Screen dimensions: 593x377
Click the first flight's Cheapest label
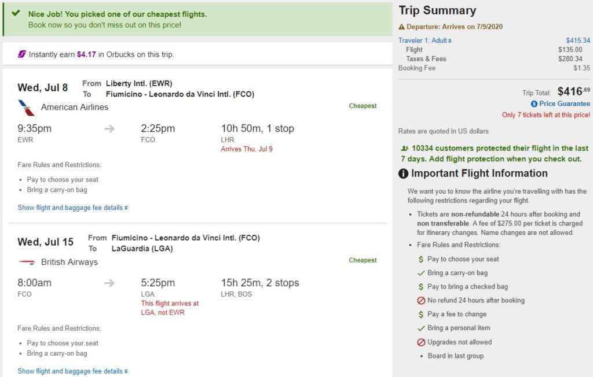363,106
